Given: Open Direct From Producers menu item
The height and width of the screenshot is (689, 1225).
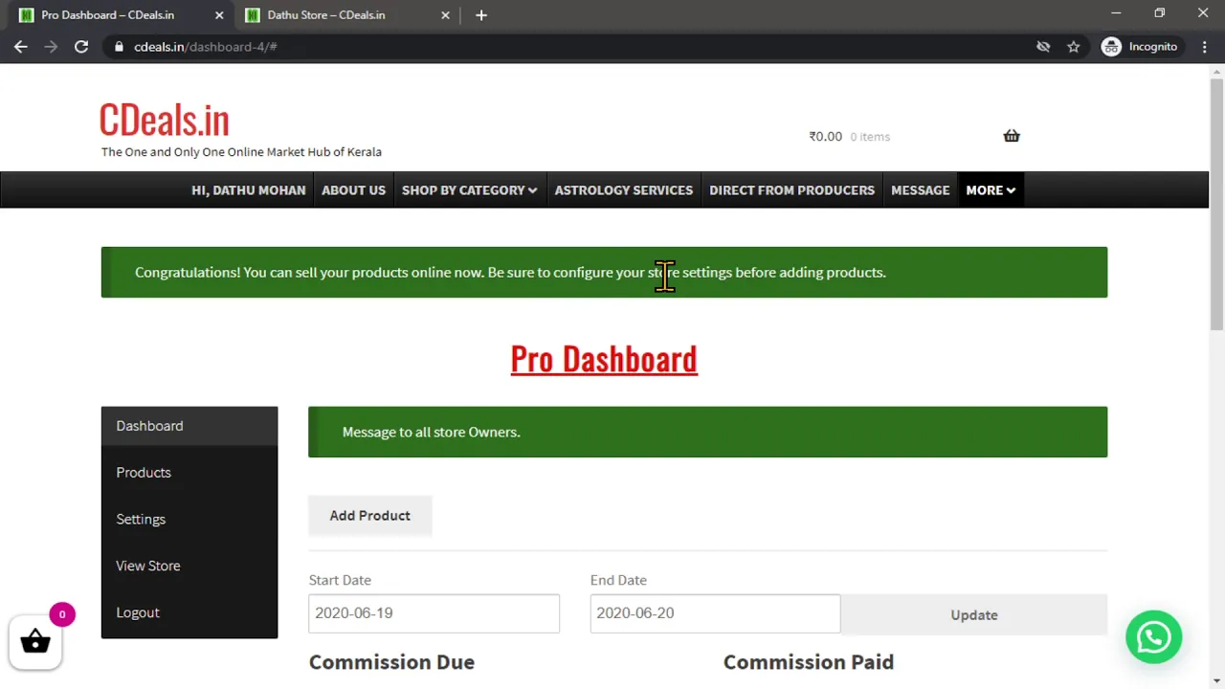Looking at the screenshot, I should pyautogui.click(x=791, y=189).
